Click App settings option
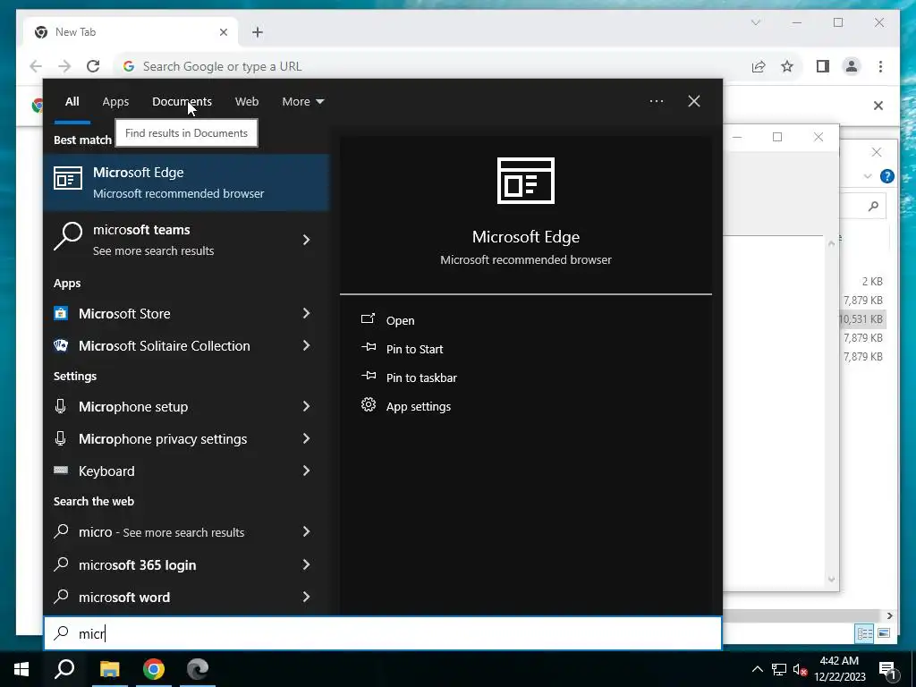Image resolution: width=916 pixels, height=687 pixels. (x=419, y=406)
